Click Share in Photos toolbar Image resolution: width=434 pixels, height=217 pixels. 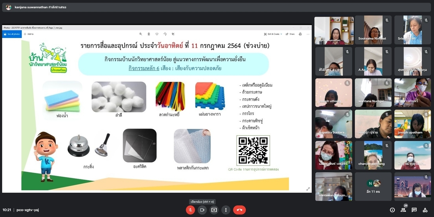[x=290, y=34]
